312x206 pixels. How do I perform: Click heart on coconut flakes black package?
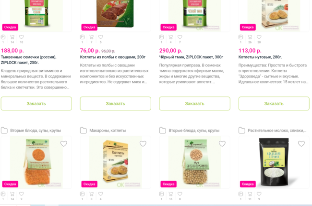pyautogui.click(x=301, y=143)
